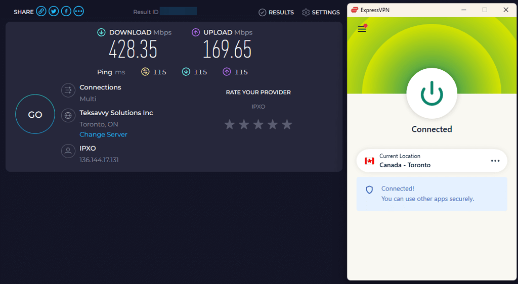Click the download speed 428.35

[x=133, y=50]
